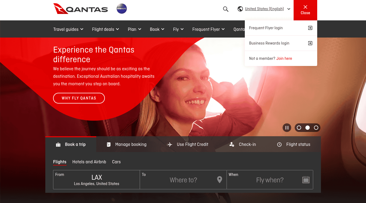Open site search magnifier icon
366x203 pixels.
click(226, 9)
